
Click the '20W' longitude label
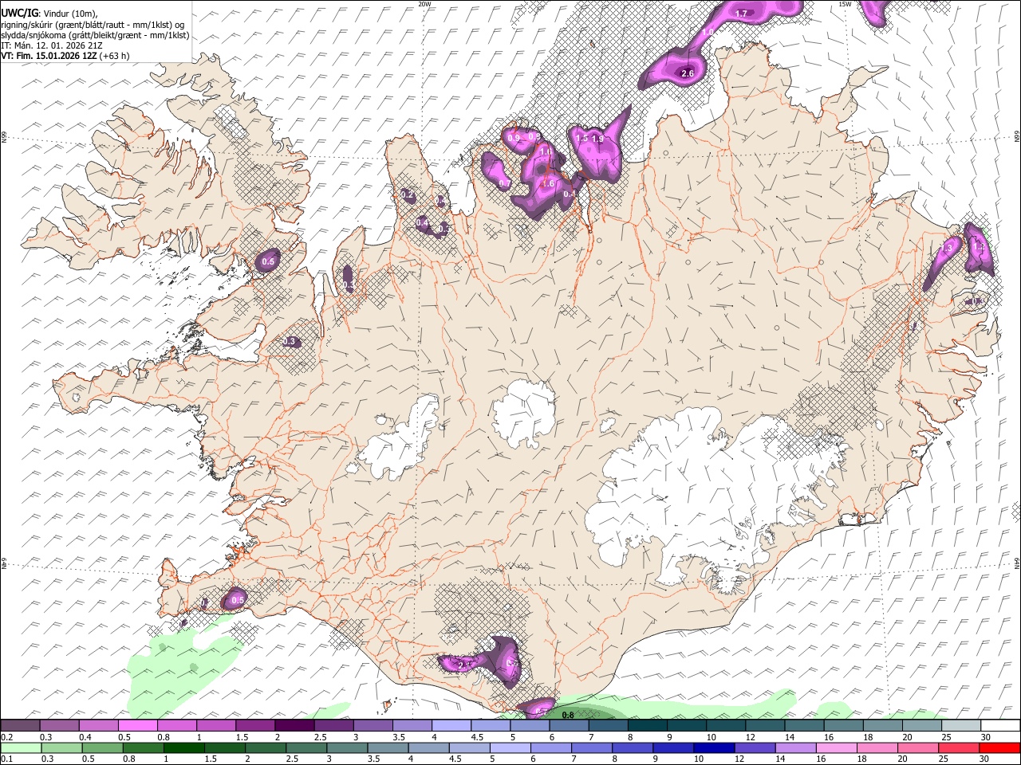pyautogui.click(x=424, y=4)
